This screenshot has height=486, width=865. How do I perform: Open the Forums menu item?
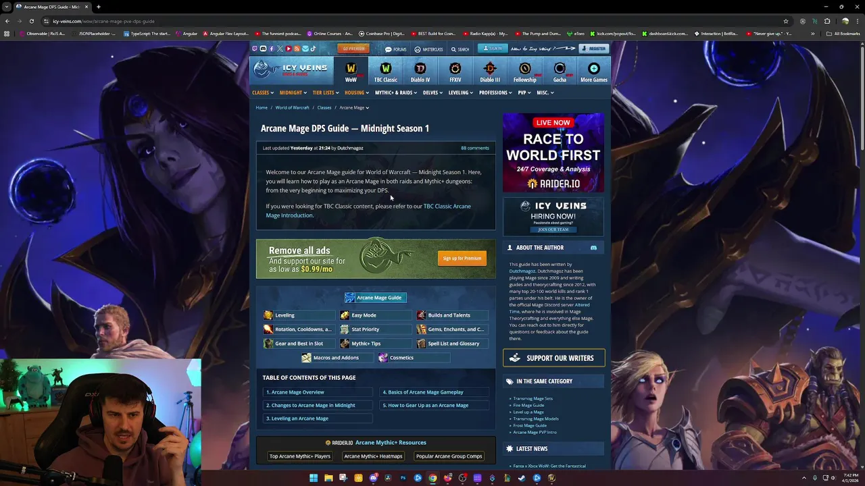(x=396, y=49)
